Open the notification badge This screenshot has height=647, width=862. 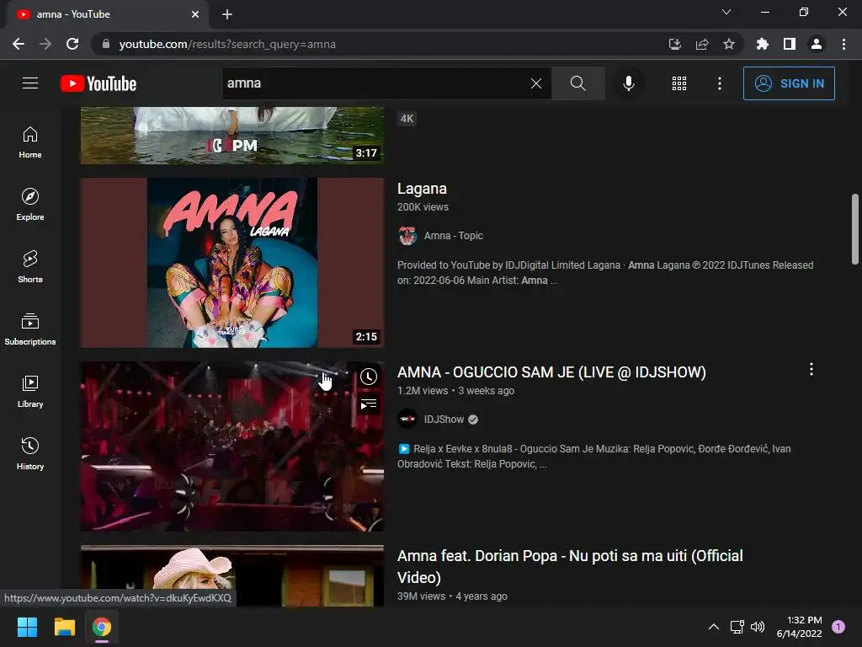pos(838,627)
